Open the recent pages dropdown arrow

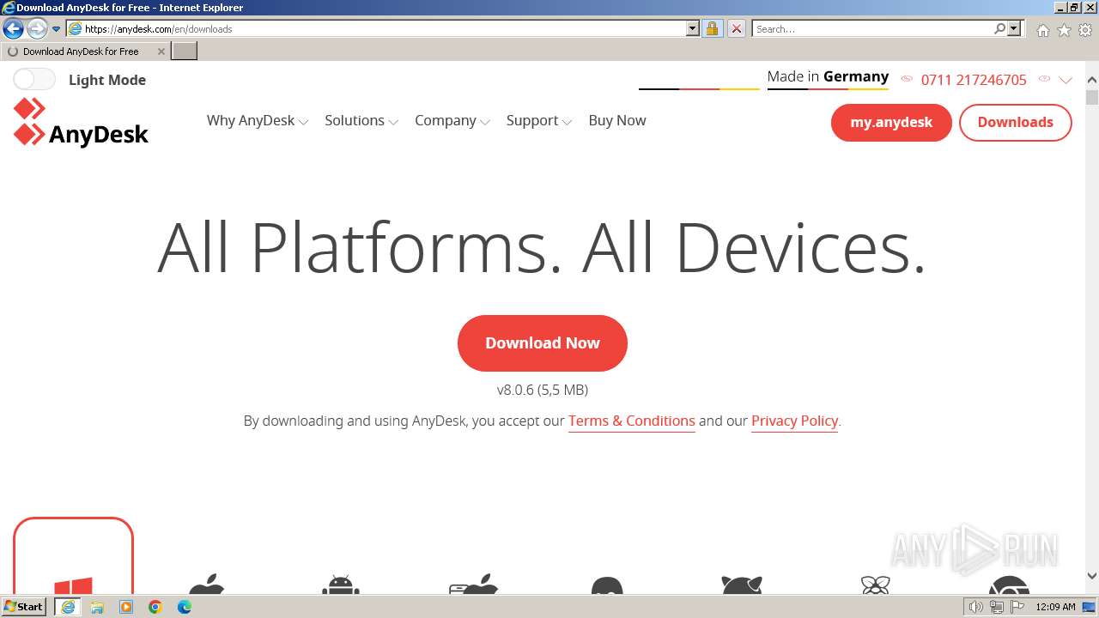point(57,29)
